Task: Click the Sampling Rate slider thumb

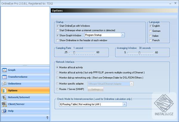Action: tap(74, 52)
